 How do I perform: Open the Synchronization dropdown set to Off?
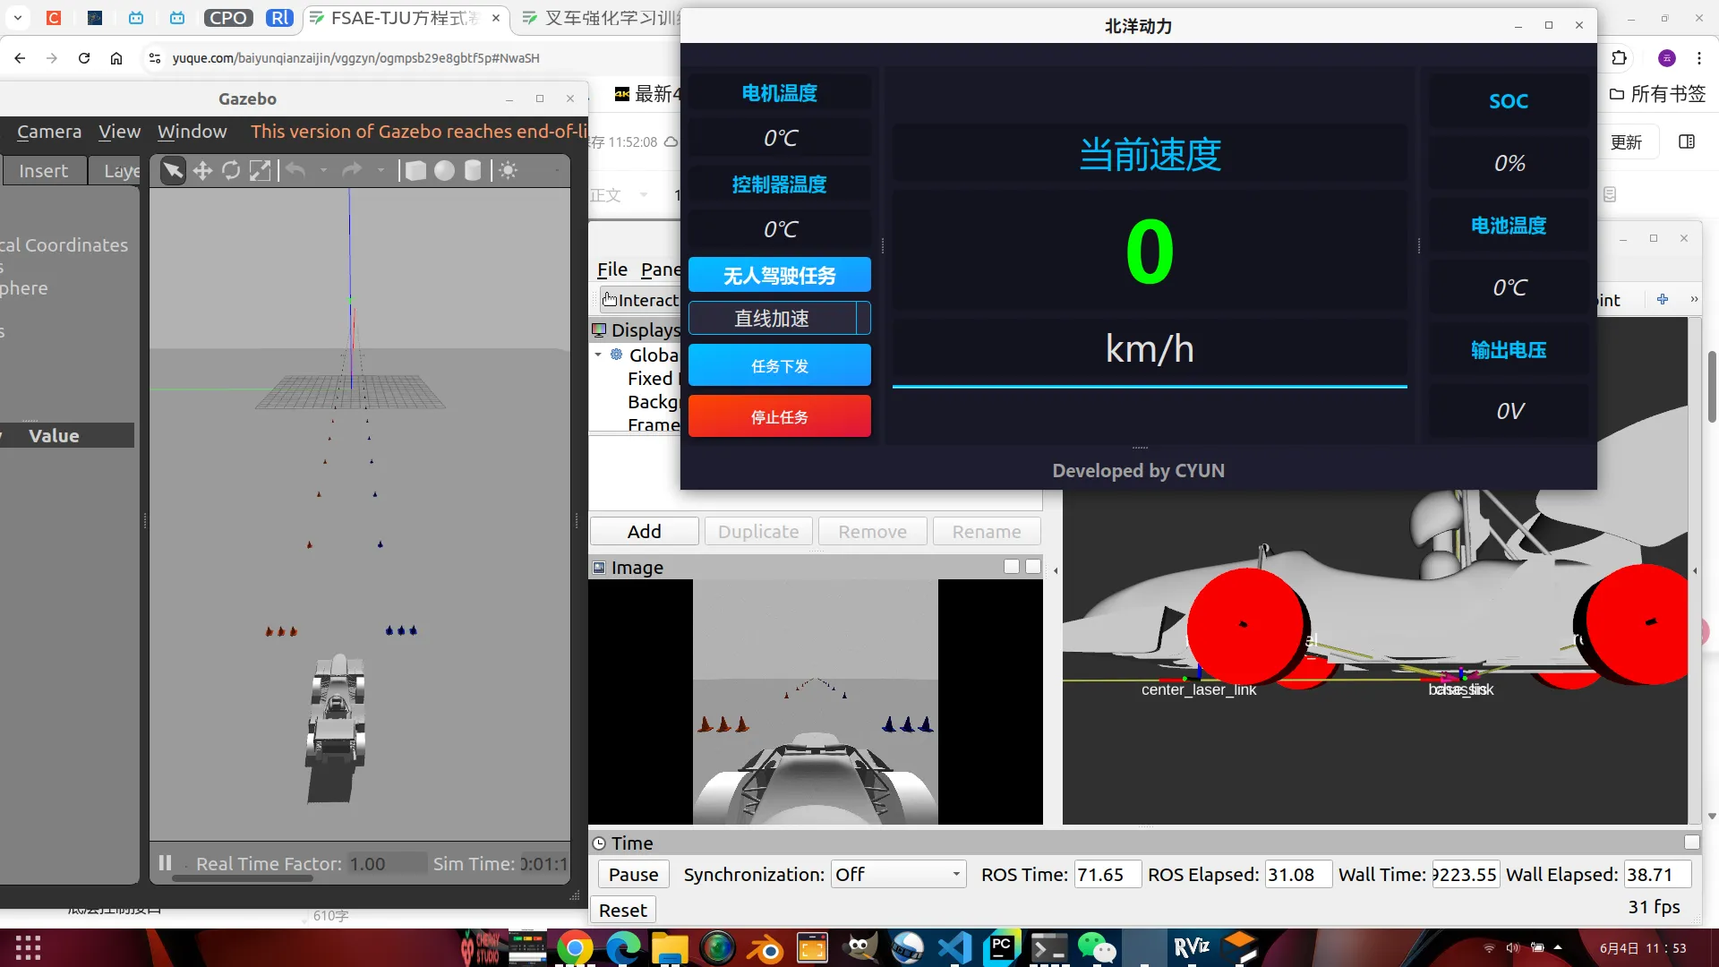(x=899, y=874)
